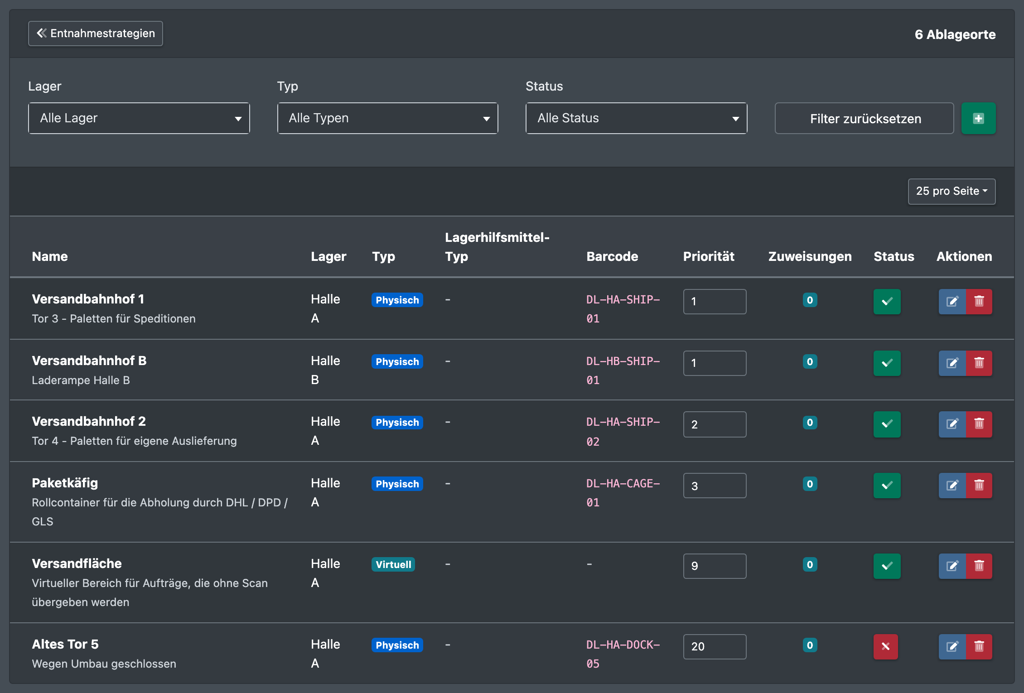Click assignments count badge for Versandbahnhof 1
This screenshot has height=693, width=1024.
click(810, 300)
